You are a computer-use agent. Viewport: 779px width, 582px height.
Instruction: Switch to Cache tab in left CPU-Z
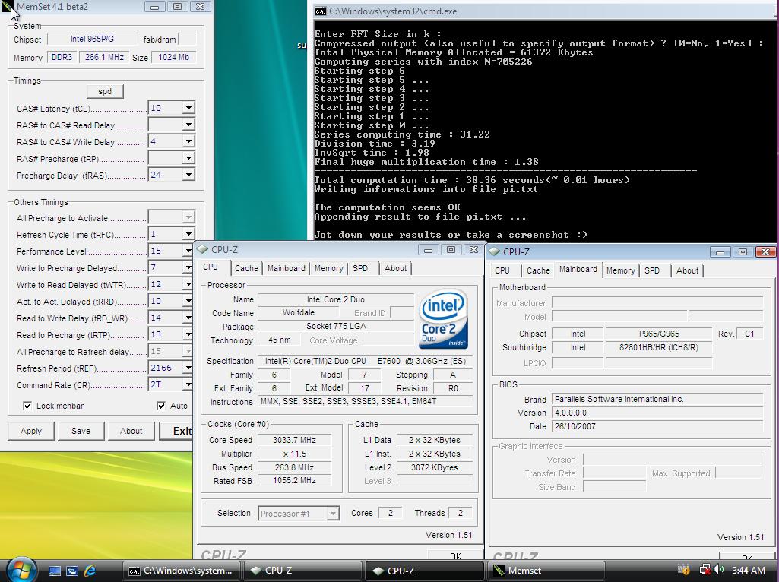coord(246,268)
